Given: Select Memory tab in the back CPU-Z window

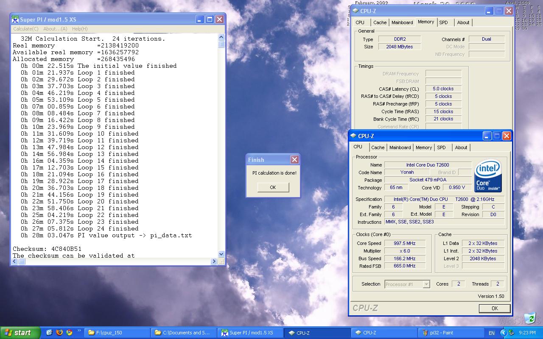Looking at the screenshot, I should (425, 22).
